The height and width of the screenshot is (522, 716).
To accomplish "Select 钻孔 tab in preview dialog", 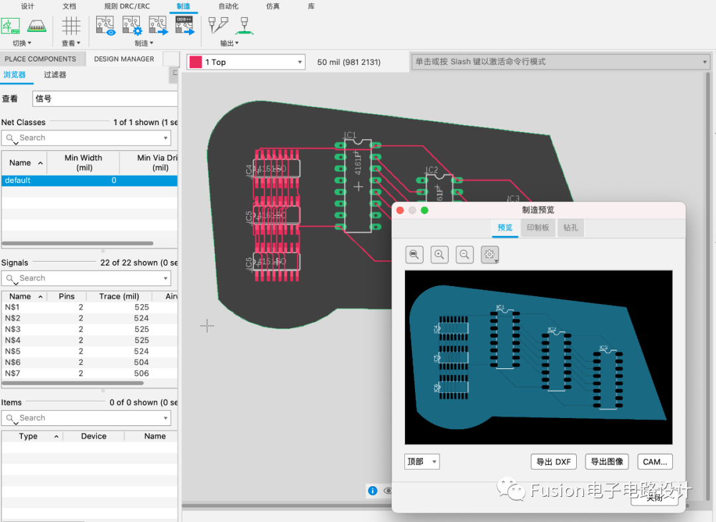I will (x=570, y=228).
